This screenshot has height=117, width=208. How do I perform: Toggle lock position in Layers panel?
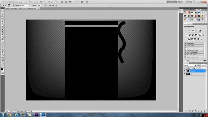tap(192, 68)
